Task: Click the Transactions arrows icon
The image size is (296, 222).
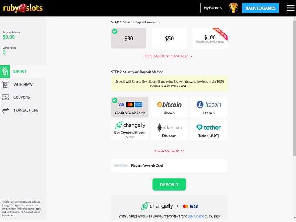Action: [x=6, y=110]
